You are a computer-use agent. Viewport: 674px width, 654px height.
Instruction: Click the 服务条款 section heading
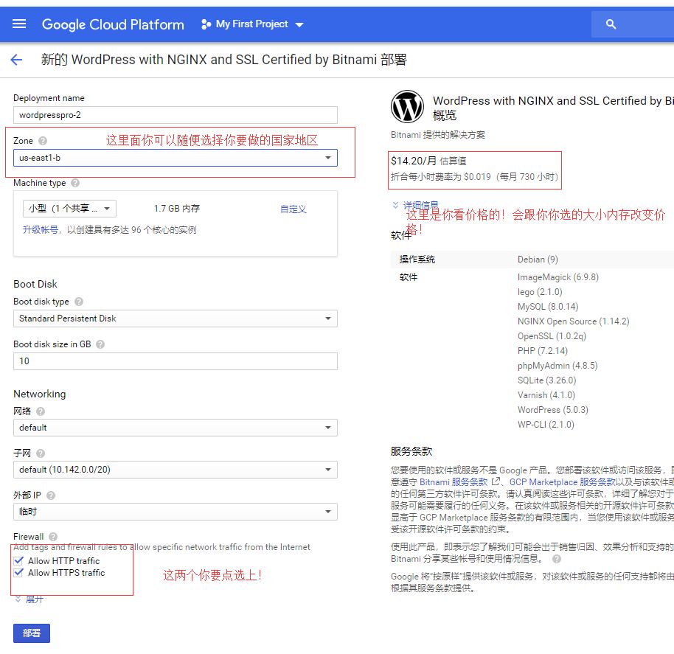click(411, 451)
